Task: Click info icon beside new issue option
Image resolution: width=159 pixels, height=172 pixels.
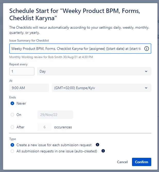Action: pyautogui.click(x=97, y=145)
